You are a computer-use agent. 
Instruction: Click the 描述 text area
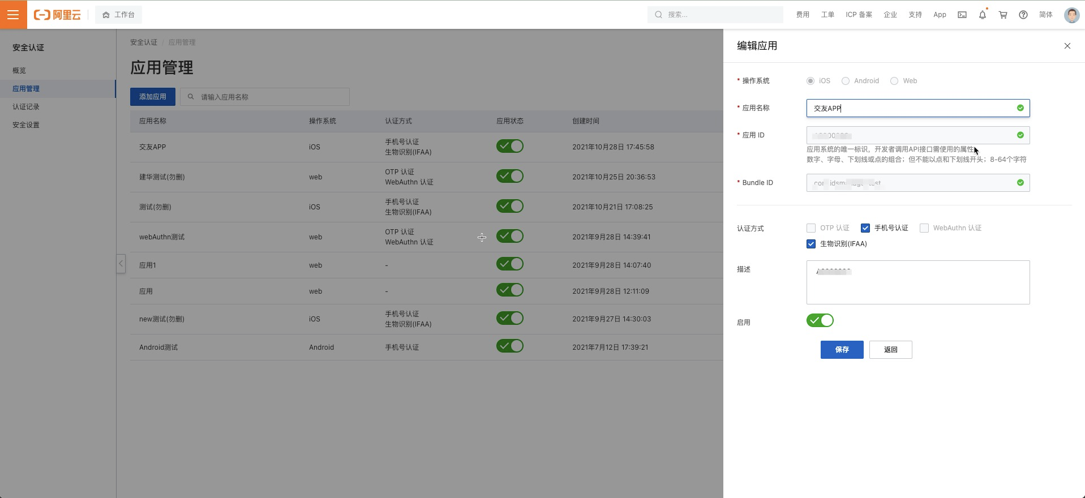[918, 282]
